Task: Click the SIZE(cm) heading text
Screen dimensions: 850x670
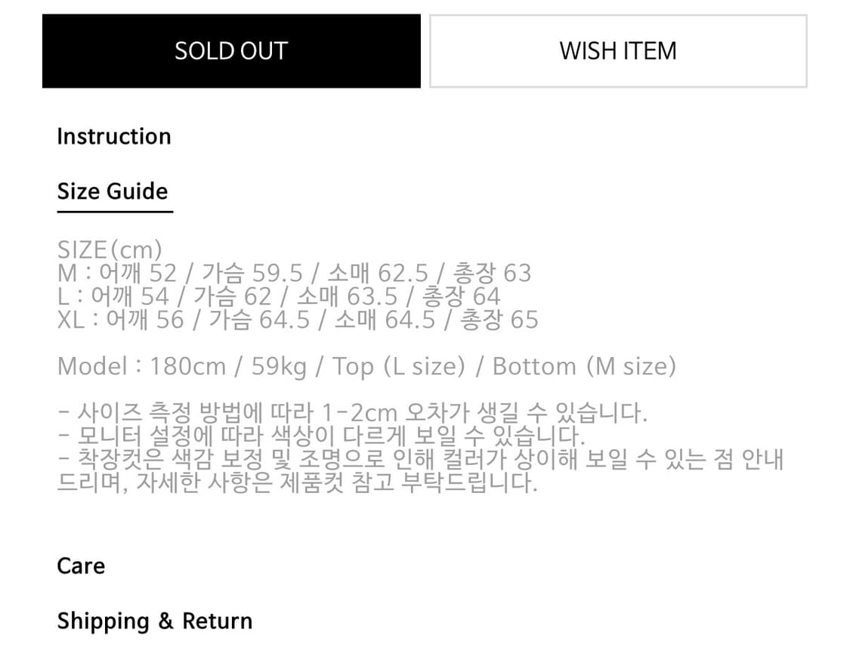Action: tap(110, 250)
